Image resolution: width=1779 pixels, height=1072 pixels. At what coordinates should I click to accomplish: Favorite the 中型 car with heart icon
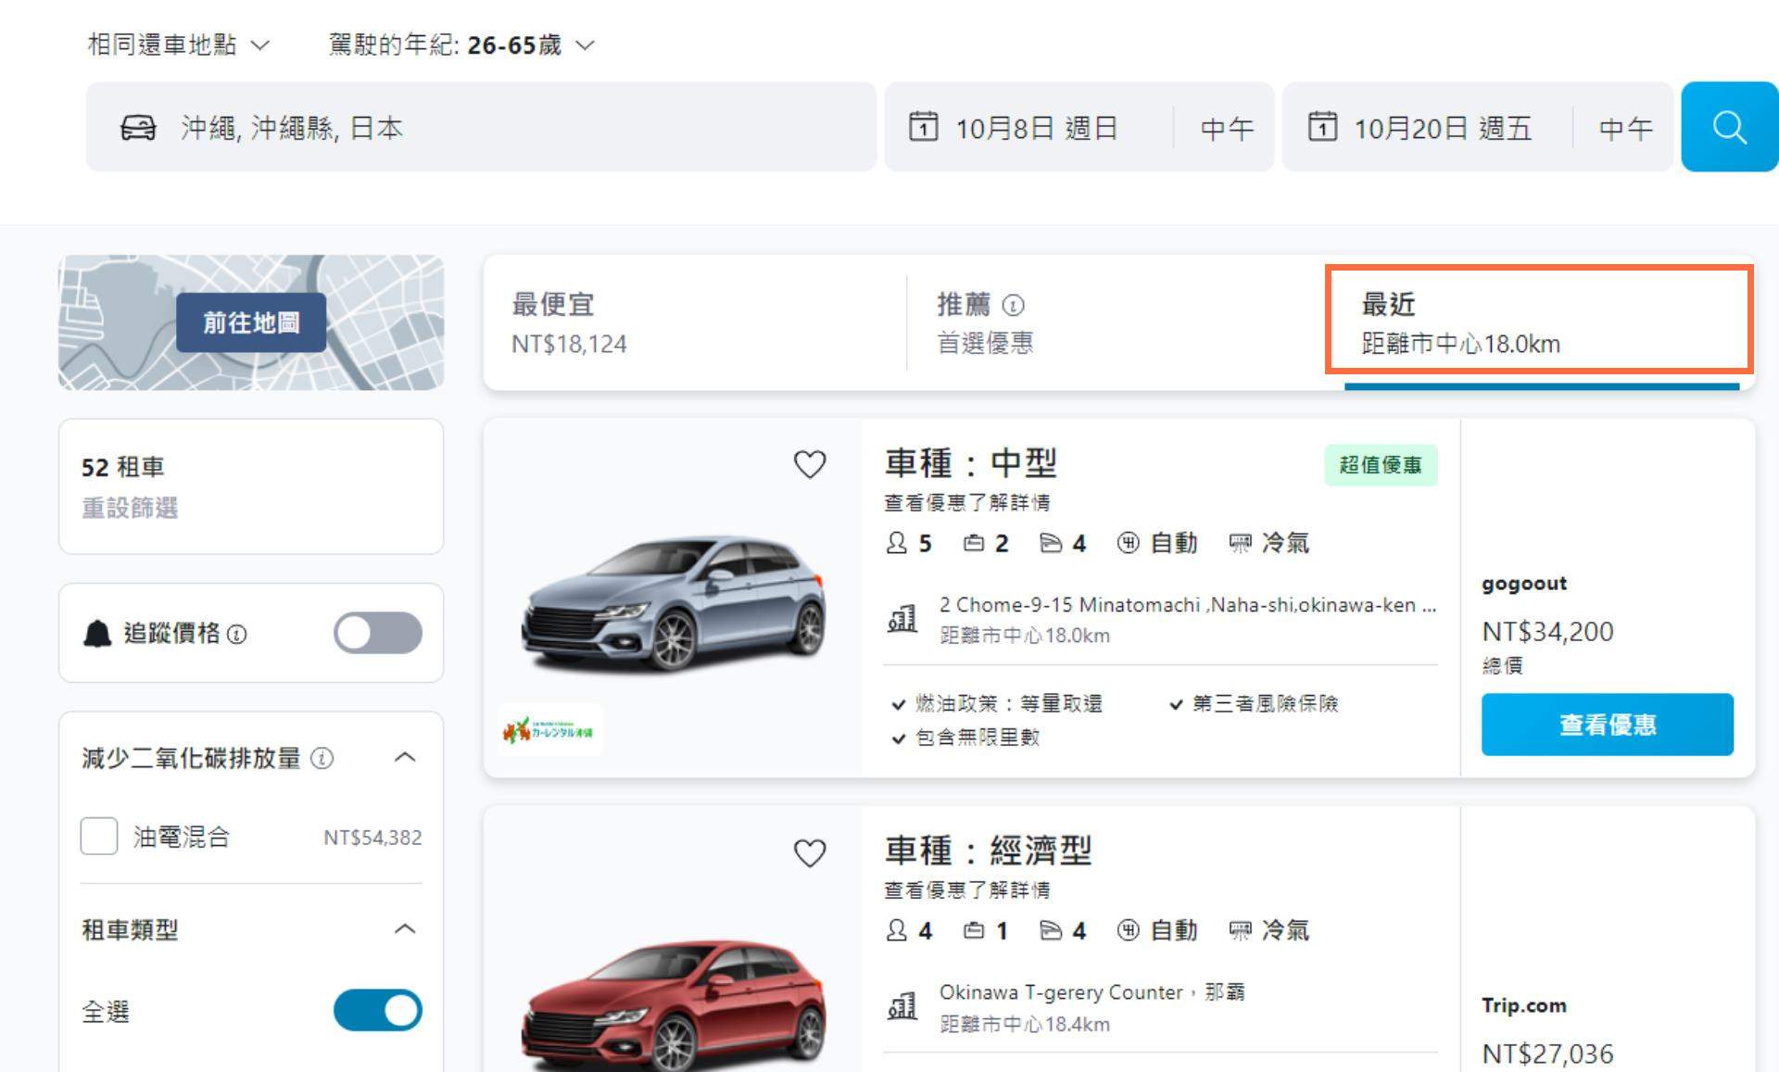(x=810, y=464)
